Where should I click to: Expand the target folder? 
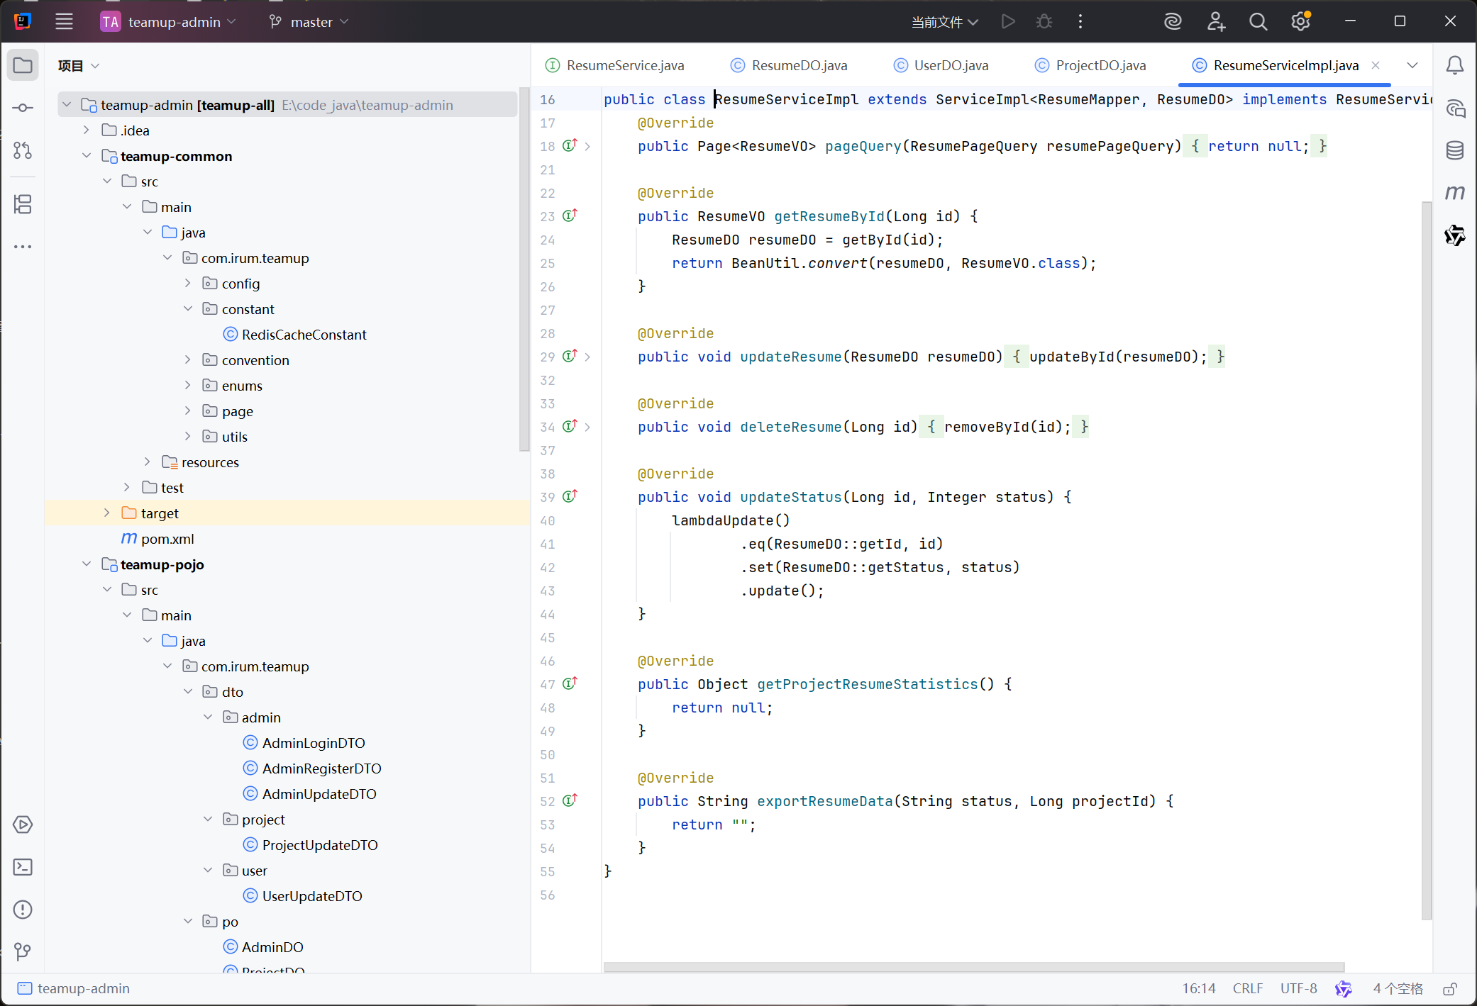click(x=107, y=513)
